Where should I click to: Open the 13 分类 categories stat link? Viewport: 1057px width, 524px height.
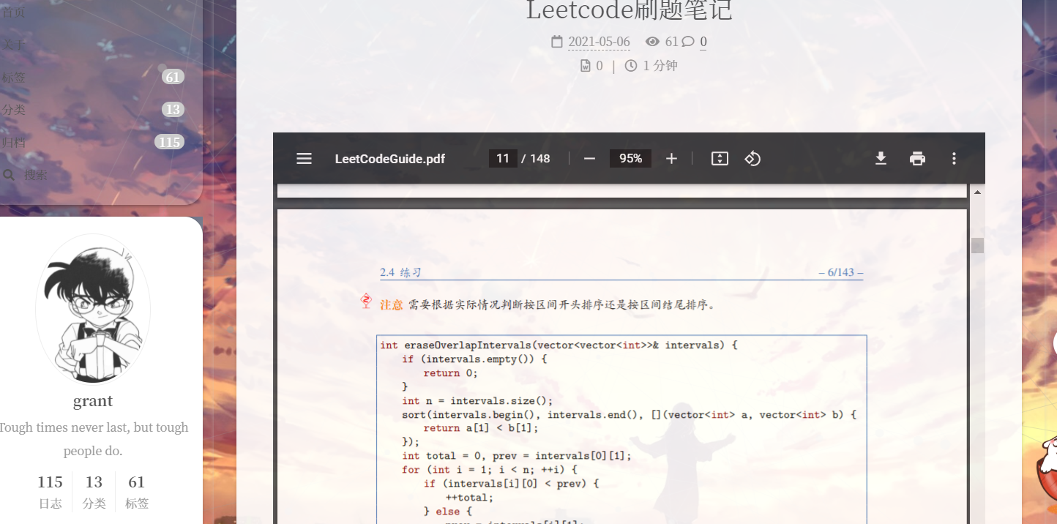pos(94,491)
